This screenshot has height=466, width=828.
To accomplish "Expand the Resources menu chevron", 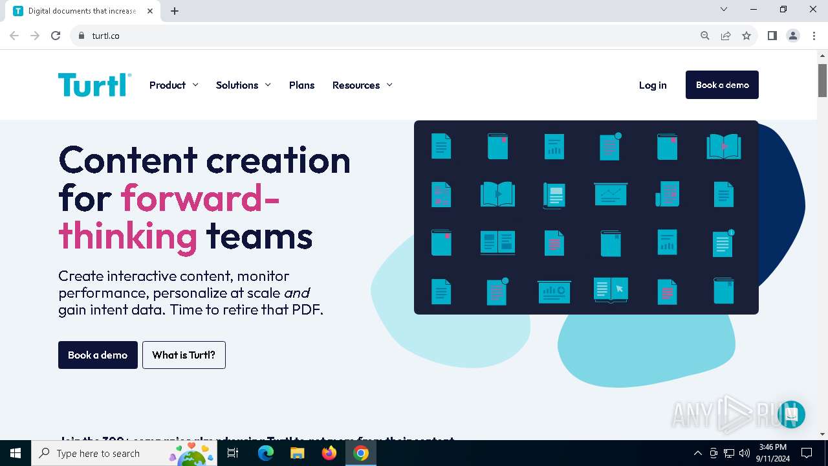I will (389, 85).
